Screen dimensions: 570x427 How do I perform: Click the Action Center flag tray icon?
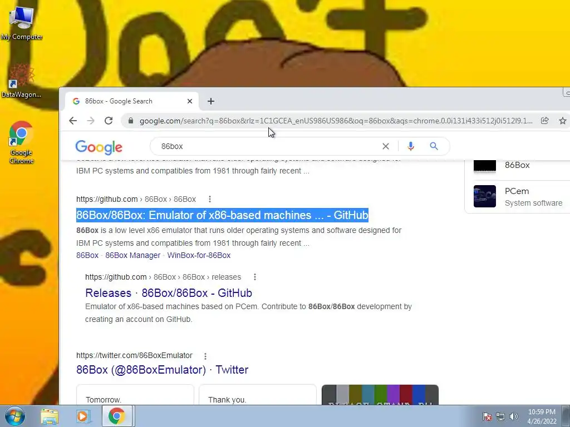[487, 416]
